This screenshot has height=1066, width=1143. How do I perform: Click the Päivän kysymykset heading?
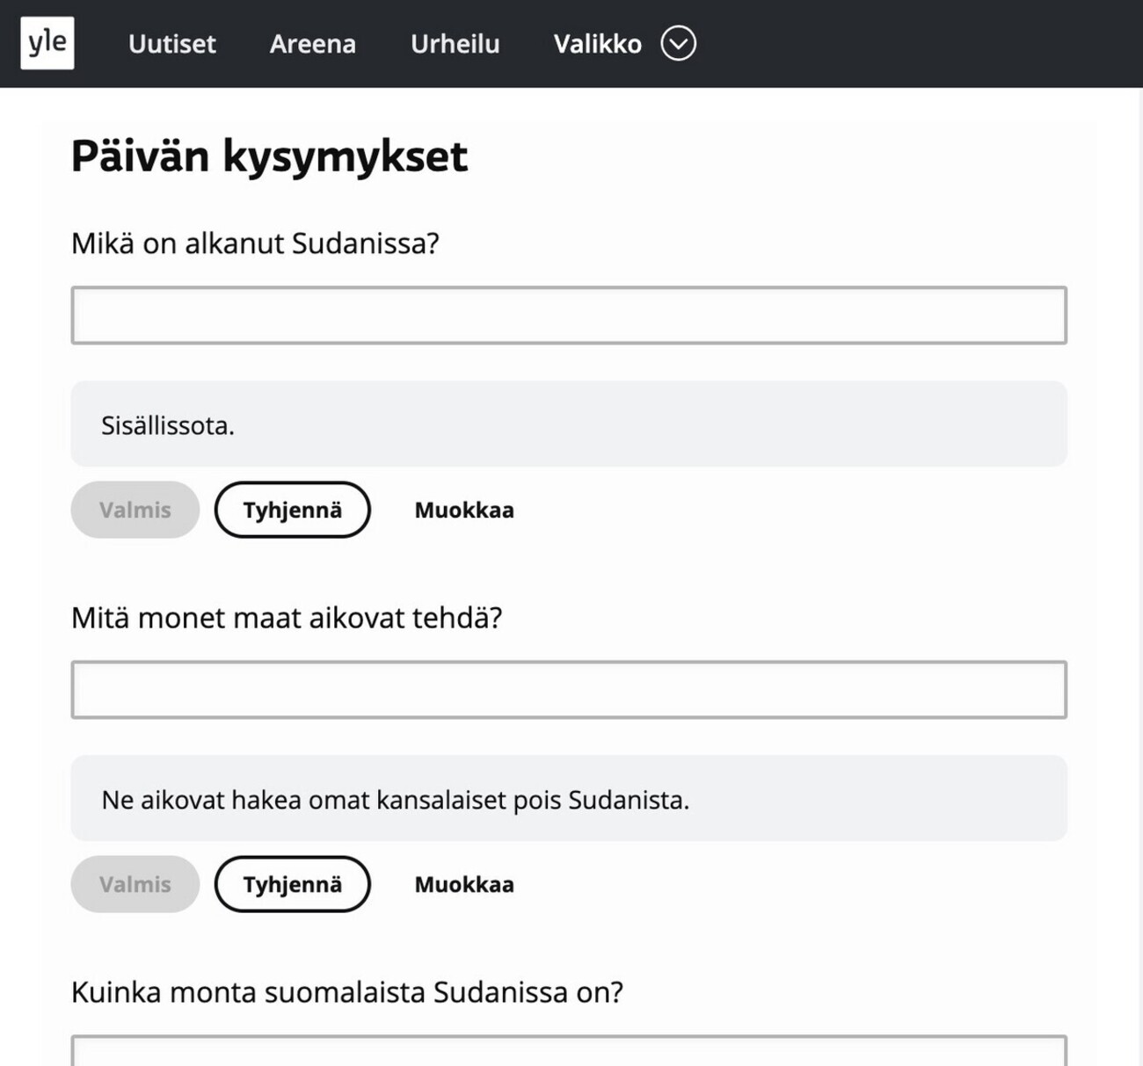coord(269,157)
